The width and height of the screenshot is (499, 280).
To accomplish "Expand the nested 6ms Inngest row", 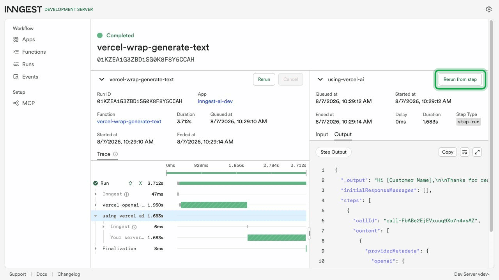I will 103,227.
